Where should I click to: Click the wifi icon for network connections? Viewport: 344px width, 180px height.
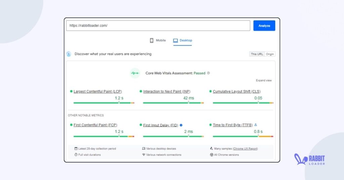(144, 155)
